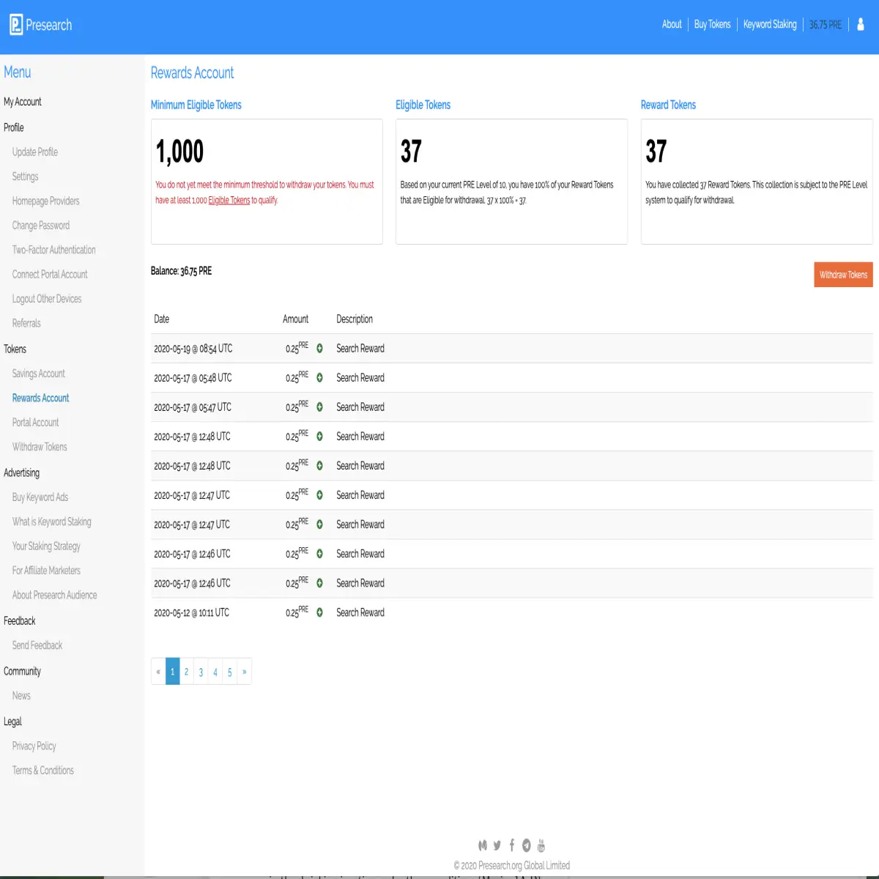Viewport: 879px width, 879px height.
Task: Select Rewards Account in sidebar
Action: [x=41, y=398]
